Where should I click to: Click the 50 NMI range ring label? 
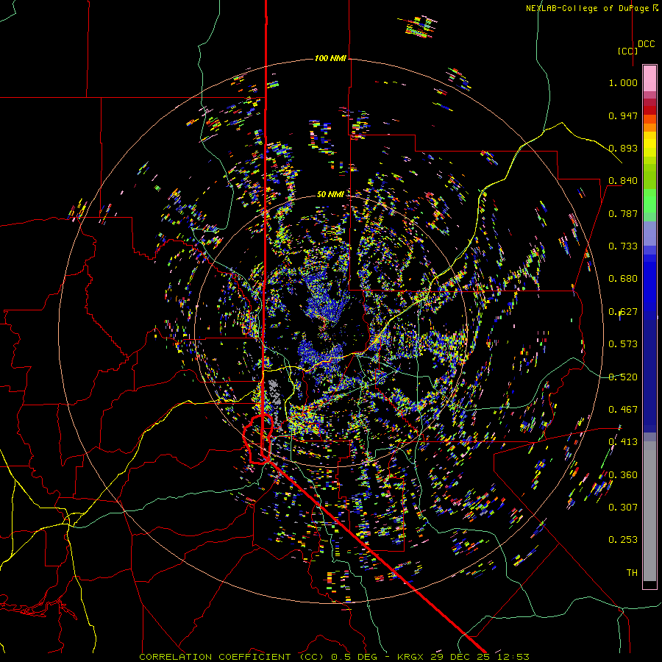coord(330,194)
